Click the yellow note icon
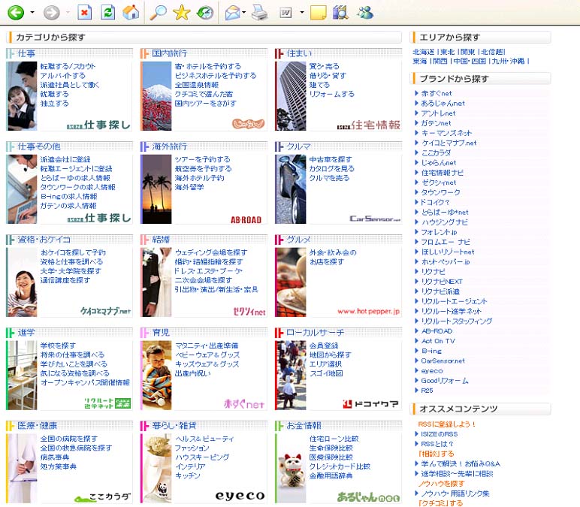The width and height of the screenshot is (580, 507). [x=318, y=13]
